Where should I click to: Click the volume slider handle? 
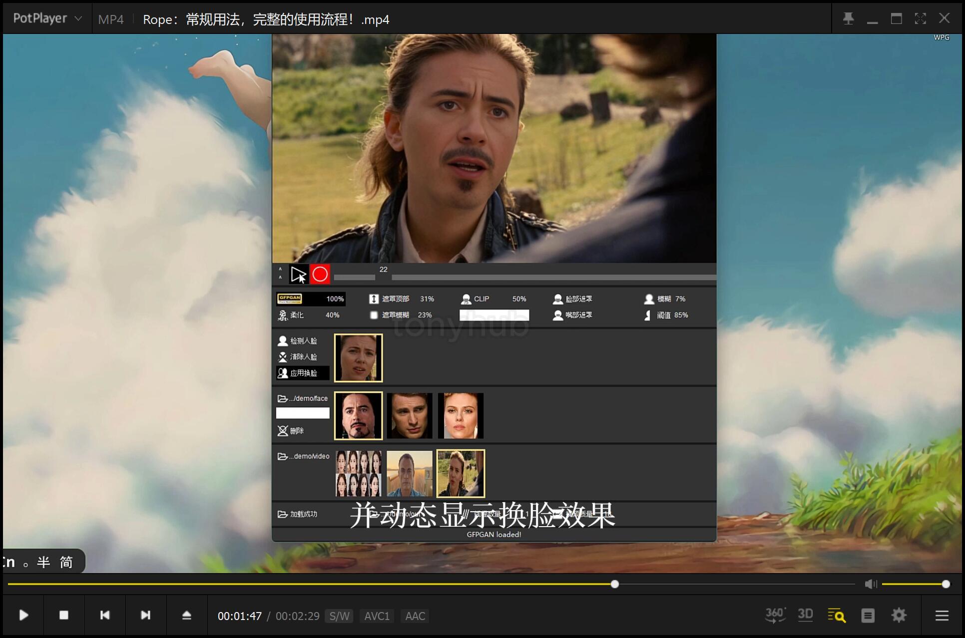tap(946, 584)
